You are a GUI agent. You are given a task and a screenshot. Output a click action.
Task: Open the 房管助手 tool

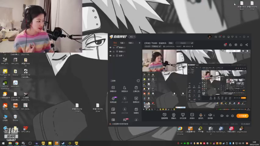(124, 89)
